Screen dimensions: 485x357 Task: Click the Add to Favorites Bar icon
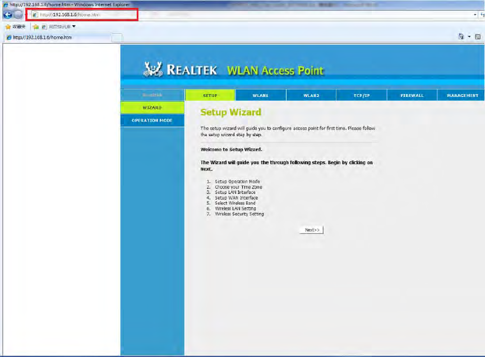[36, 27]
